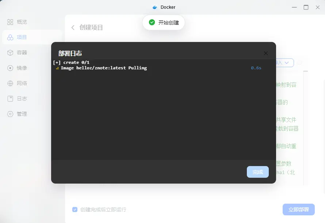Toggle the 创建完成后立即运行 checkbox
Viewport: 325px width, 223px height.
(x=75, y=209)
